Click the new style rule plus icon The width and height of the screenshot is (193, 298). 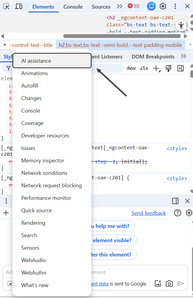(156, 69)
